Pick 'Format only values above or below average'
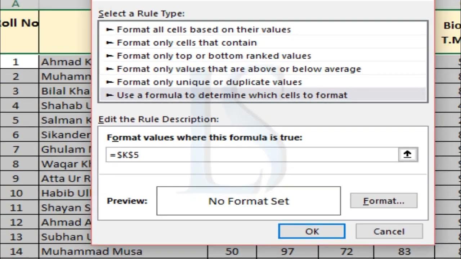The height and width of the screenshot is (259, 461). pyautogui.click(x=238, y=69)
